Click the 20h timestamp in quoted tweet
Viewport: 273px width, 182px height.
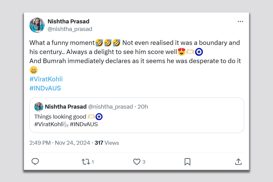(x=143, y=107)
